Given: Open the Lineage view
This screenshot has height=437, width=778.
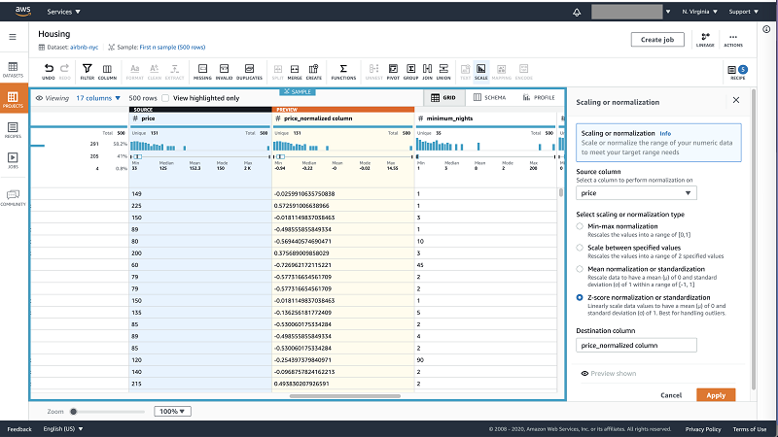Looking at the screenshot, I should click(705, 39).
